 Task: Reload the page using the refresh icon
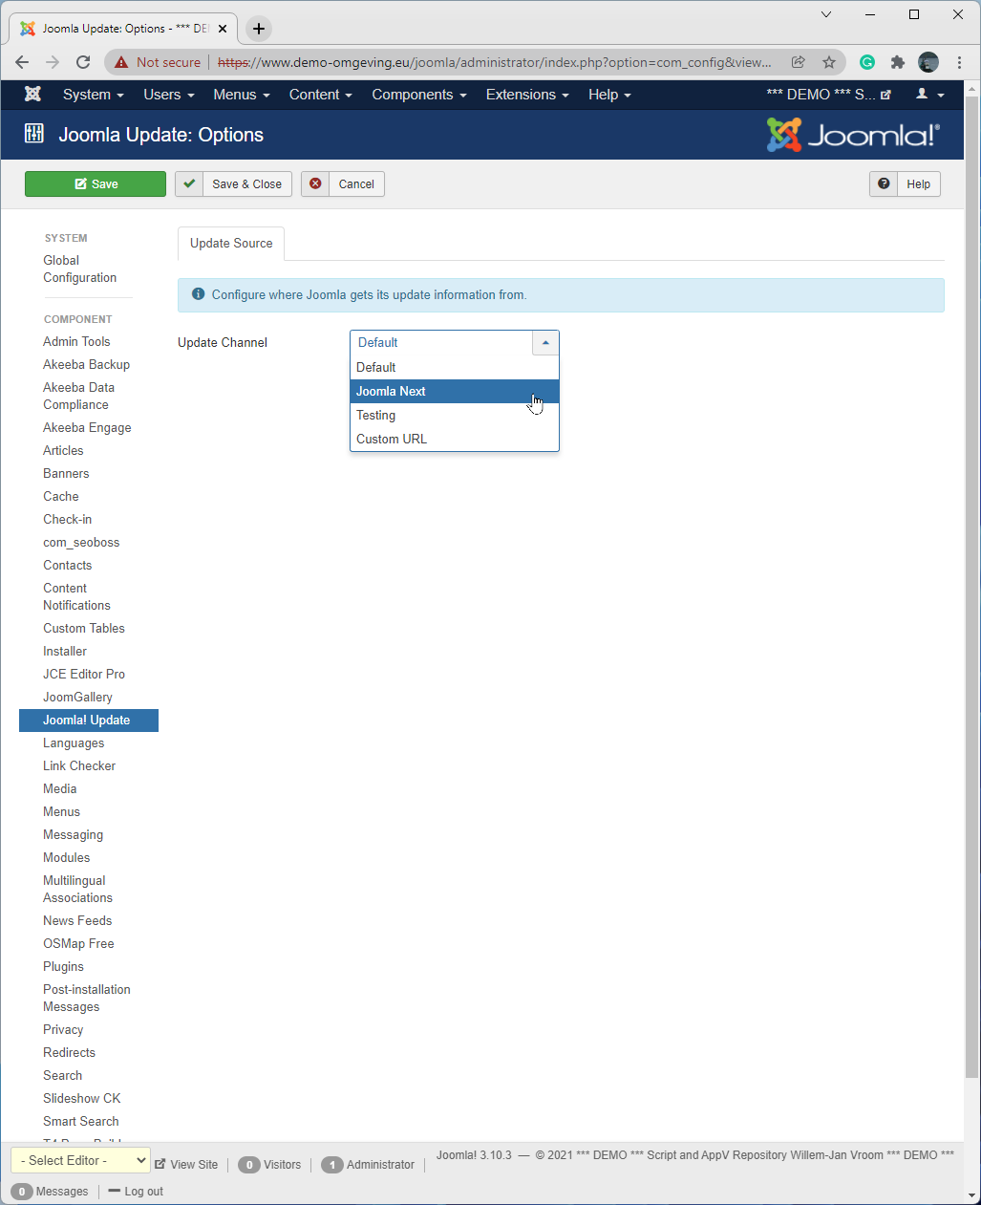(83, 62)
